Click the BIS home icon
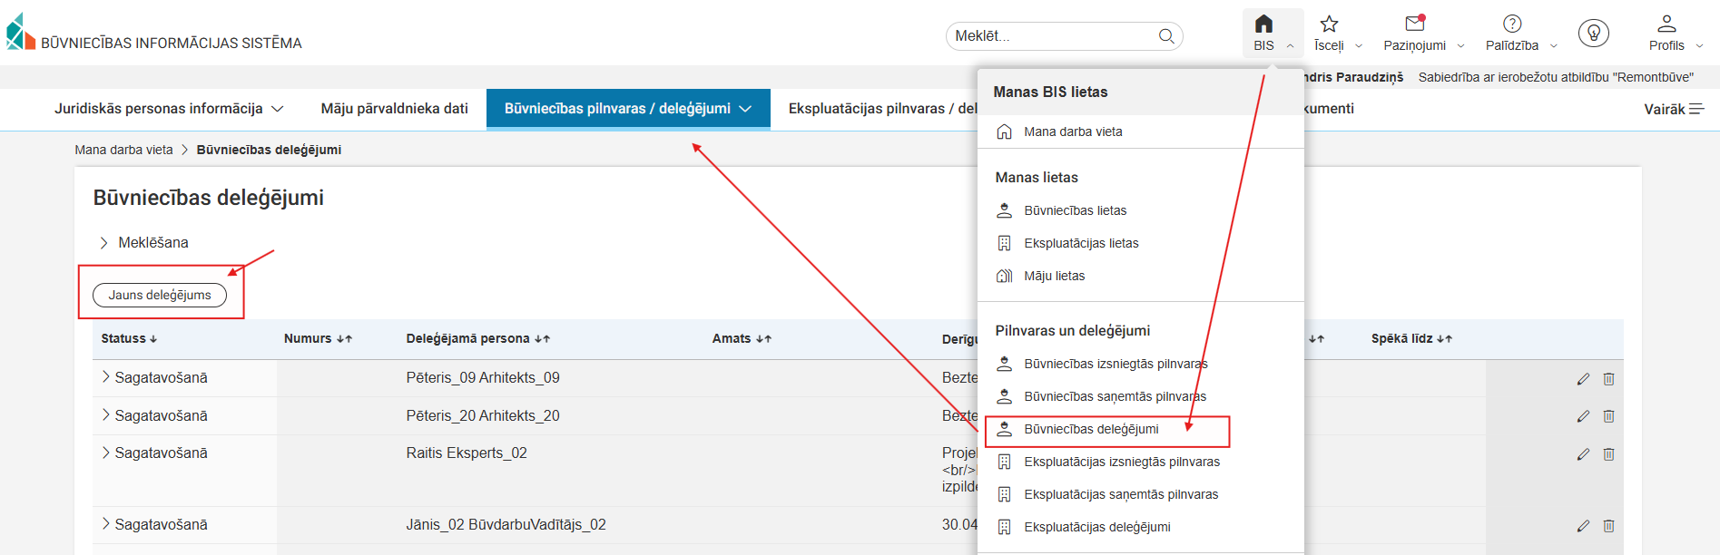Viewport: 1720px width, 555px height. [x=1263, y=24]
